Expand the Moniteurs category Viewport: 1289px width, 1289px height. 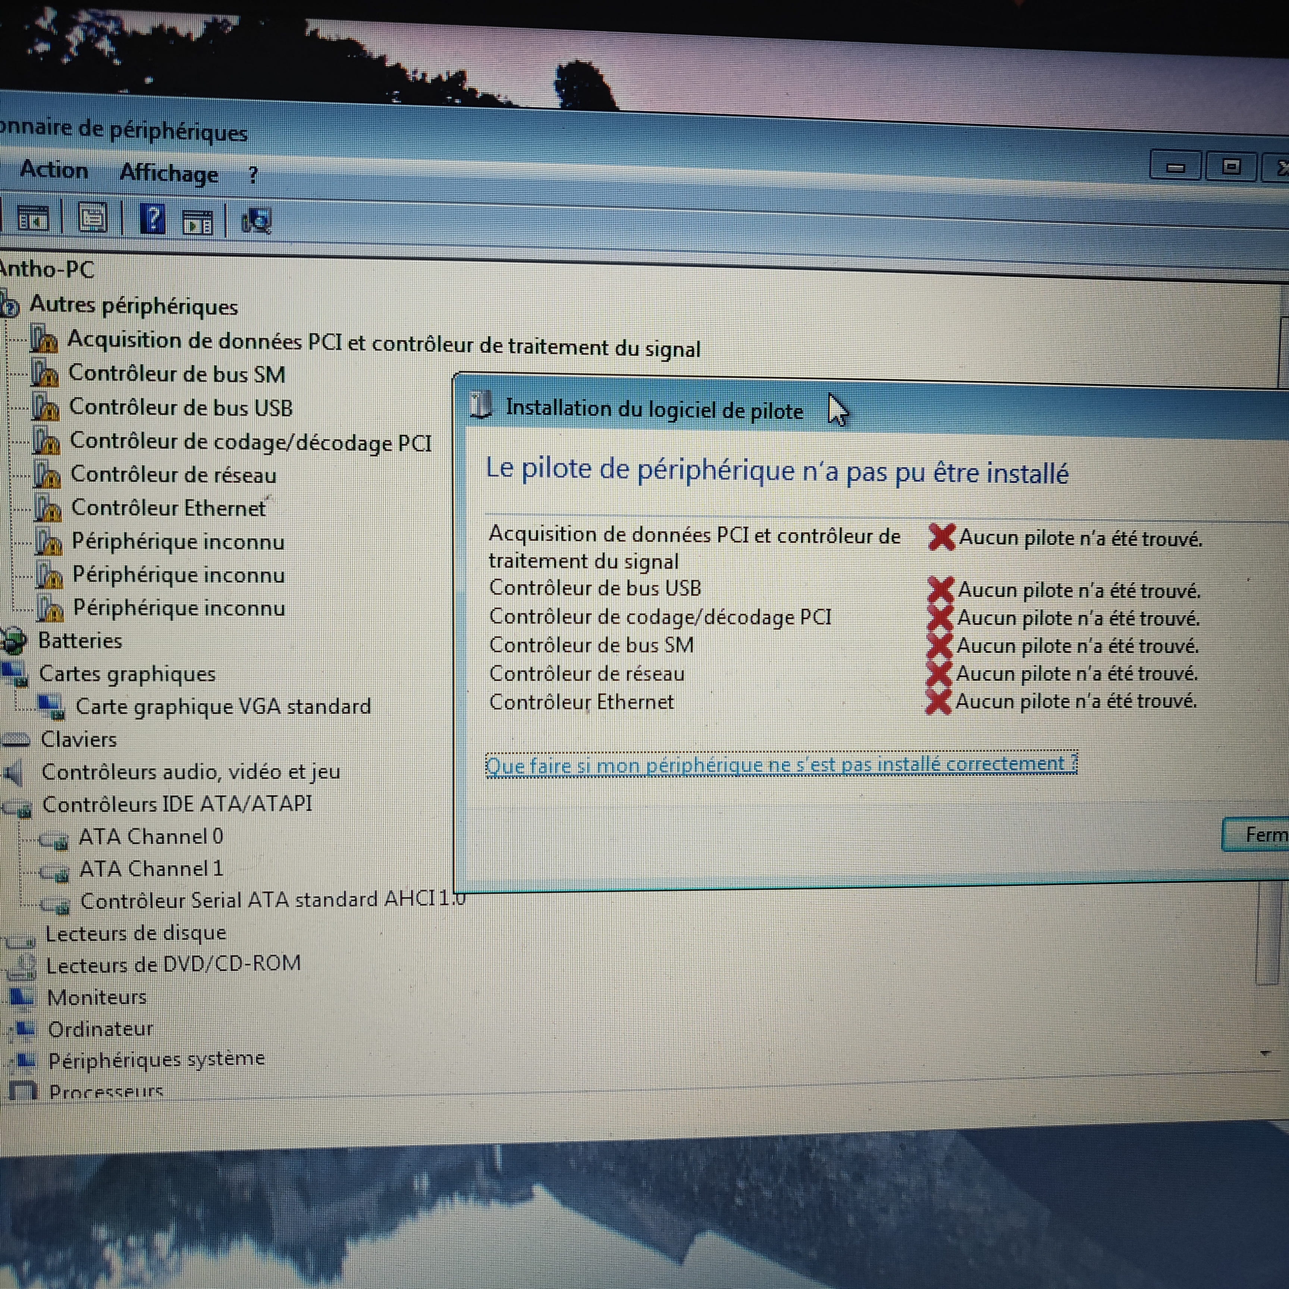[97, 997]
